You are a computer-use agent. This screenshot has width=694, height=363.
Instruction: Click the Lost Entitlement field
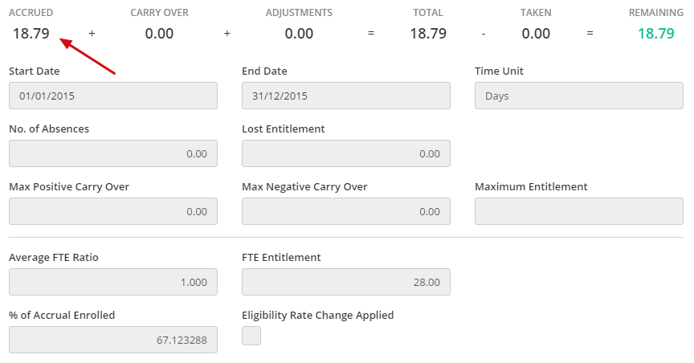coord(346,153)
